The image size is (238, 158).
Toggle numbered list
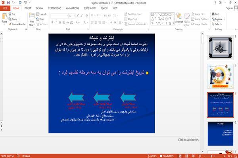coord(98,16)
